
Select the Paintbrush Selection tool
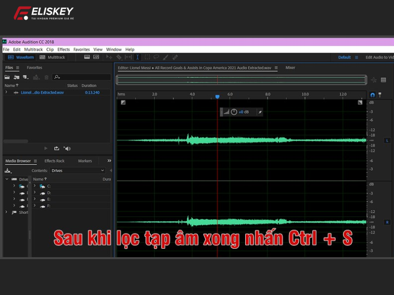pyautogui.click(x=166, y=57)
